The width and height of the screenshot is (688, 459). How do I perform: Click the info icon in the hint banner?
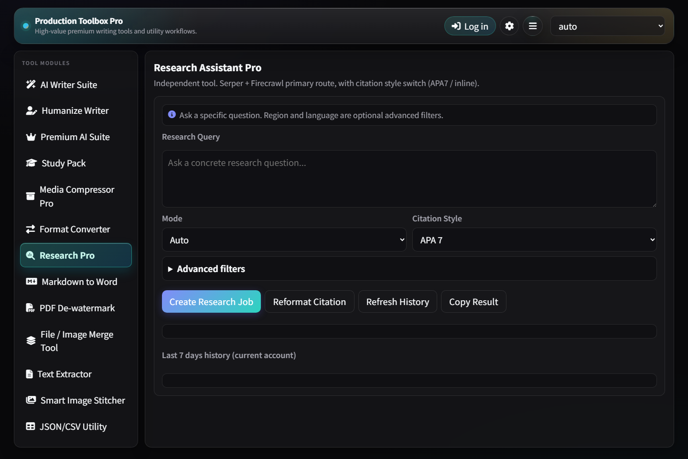[172, 115]
